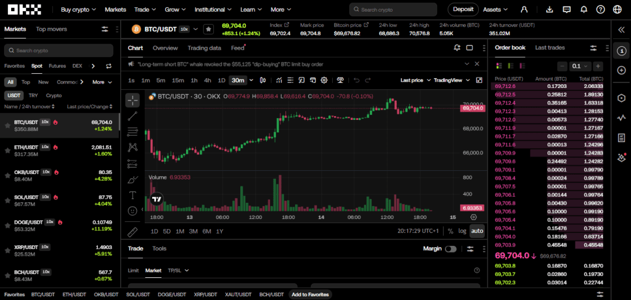Screen dimensions: 631x300
Task: Open the language globe selector
Action: point(617,9)
